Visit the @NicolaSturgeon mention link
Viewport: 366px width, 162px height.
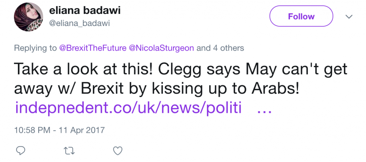coord(164,48)
